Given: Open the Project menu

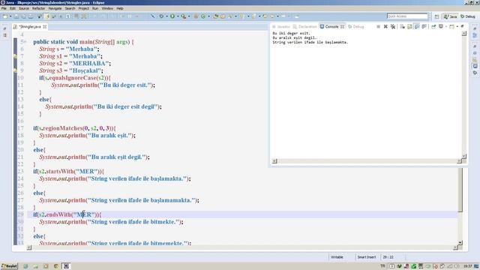Looking at the screenshot, I should (83, 8).
